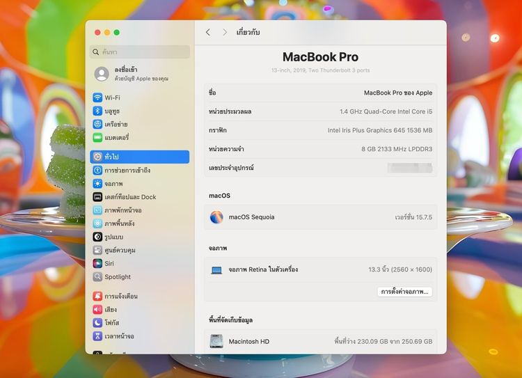This screenshot has width=522, height=378.
Task: Open Control Center (ศูนย์ควบคุม) icon
Action: 97,250
